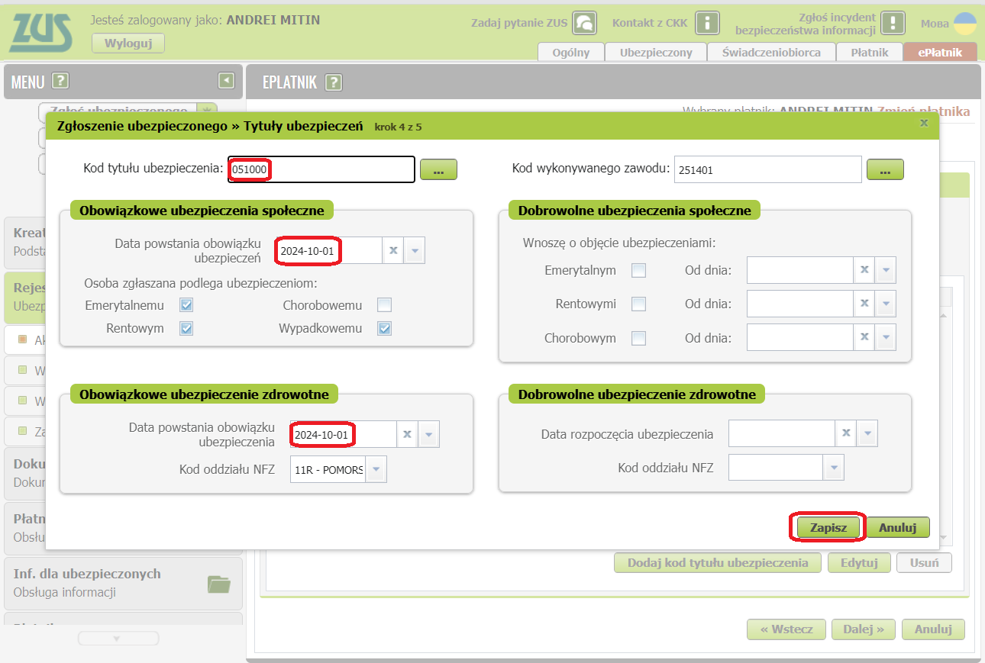985x663 pixels.
Task: Click the Zadaj pytanie ZUS chat icon
Action: pos(584,23)
